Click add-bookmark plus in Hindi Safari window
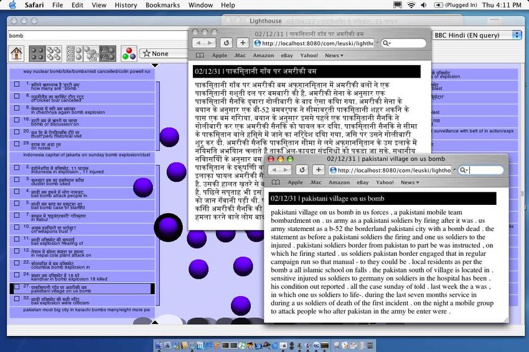This screenshot has height=352, width=529. [x=243, y=43]
